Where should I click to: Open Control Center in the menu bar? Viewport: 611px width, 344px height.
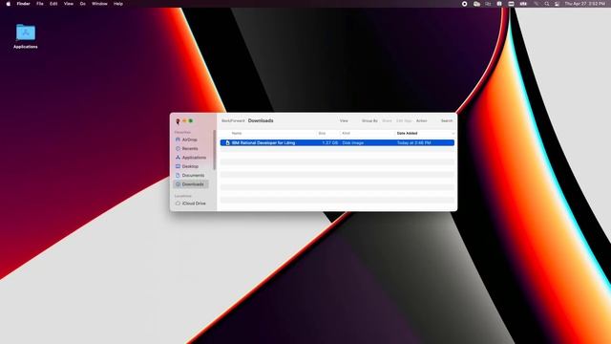coord(557,4)
